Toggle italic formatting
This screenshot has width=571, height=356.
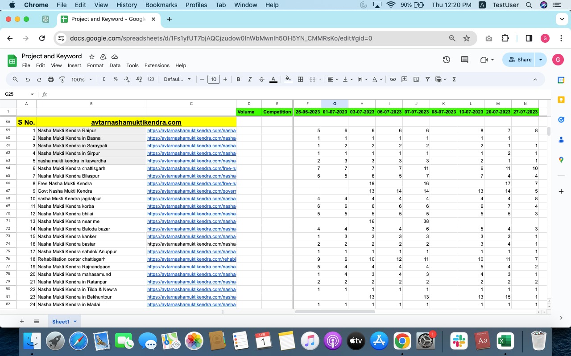click(x=250, y=79)
